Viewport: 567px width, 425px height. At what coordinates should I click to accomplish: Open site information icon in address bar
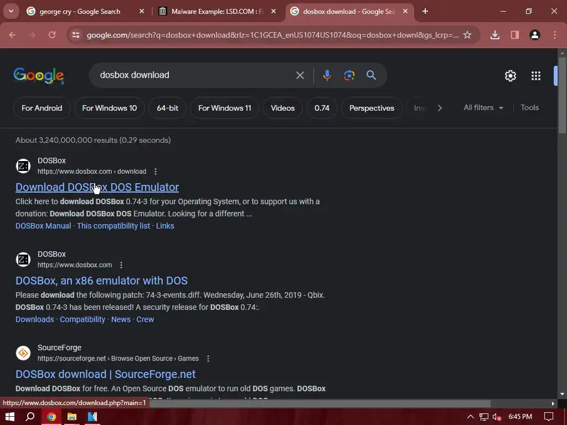point(75,35)
